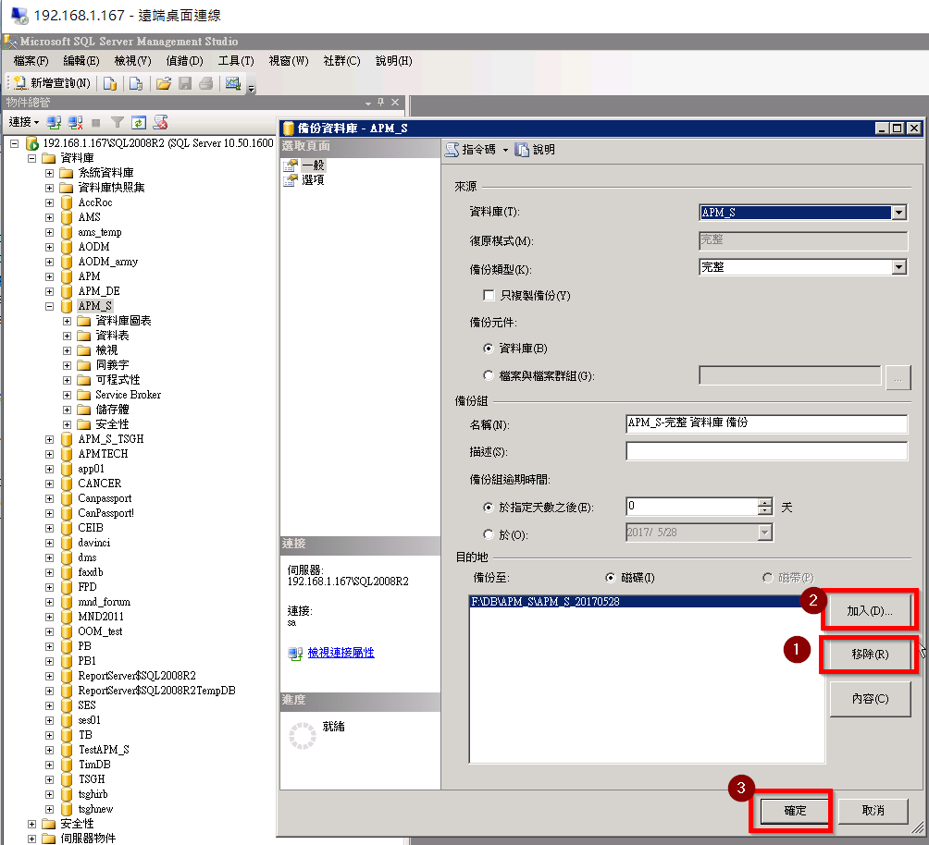Collapse the 資料庫 root folder node
Image resolution: width=929 pixels, height=845 pixels.
coord(32,158)
